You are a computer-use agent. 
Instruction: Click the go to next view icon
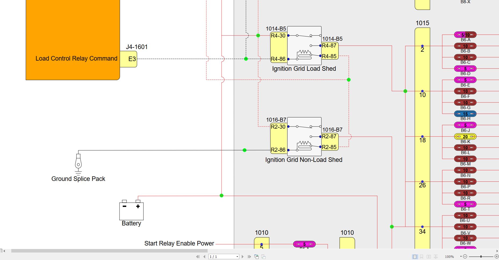click(263, 257)
